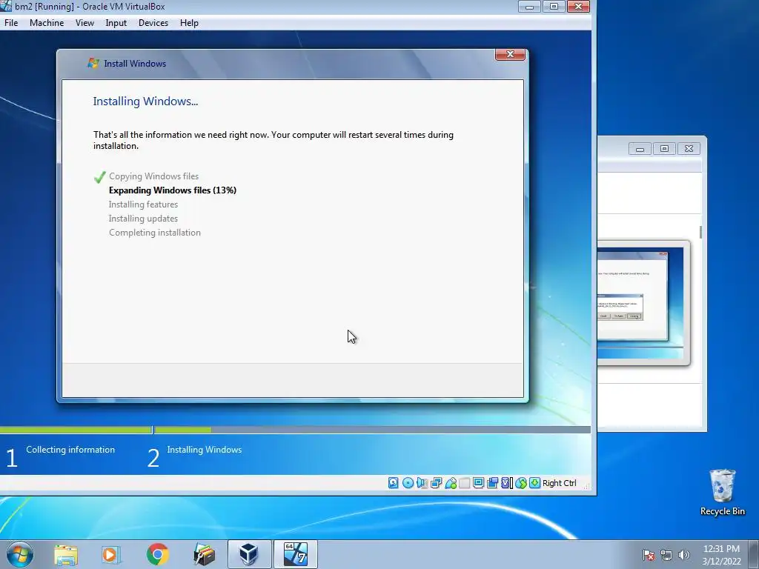Click the green checkmark beside Copying Windows files
Screen dimensions: 759x569
coord(100,176)
